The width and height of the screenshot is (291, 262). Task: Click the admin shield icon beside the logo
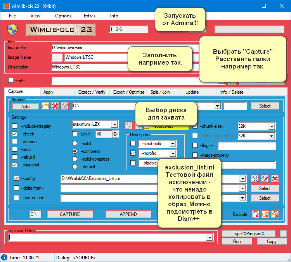click(x=12, y=29)
